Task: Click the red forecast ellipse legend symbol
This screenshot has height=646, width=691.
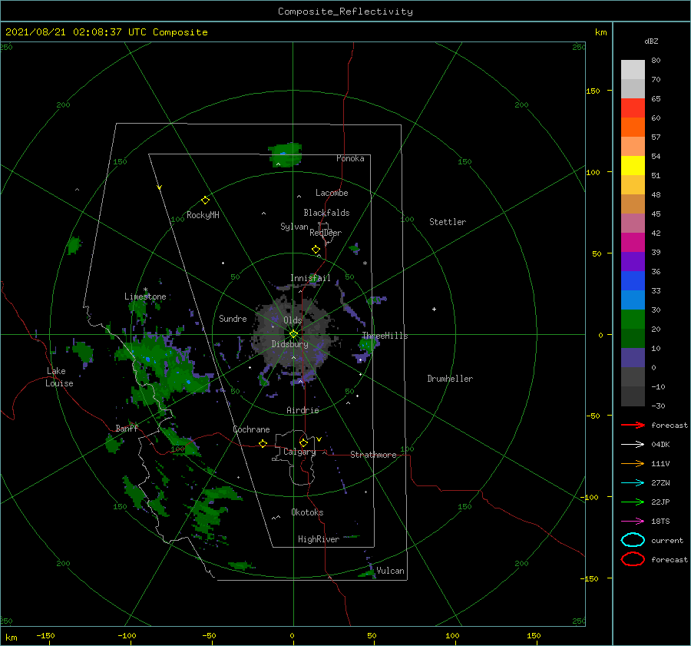Action: coord(633,559)
